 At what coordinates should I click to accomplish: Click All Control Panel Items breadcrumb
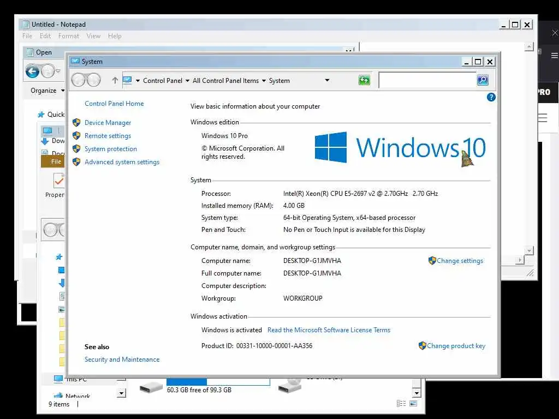225,81
